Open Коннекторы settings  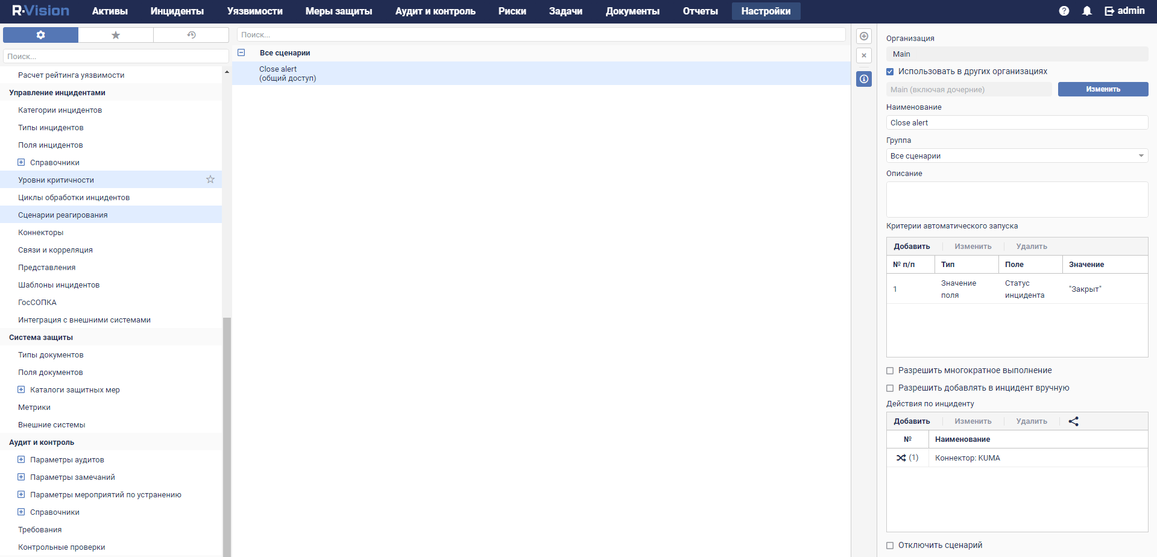pos(40,233)
